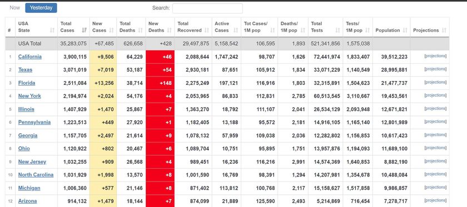Open the Texas state link
This screenshot has width=467, height=207.
[x=25, y=70]
